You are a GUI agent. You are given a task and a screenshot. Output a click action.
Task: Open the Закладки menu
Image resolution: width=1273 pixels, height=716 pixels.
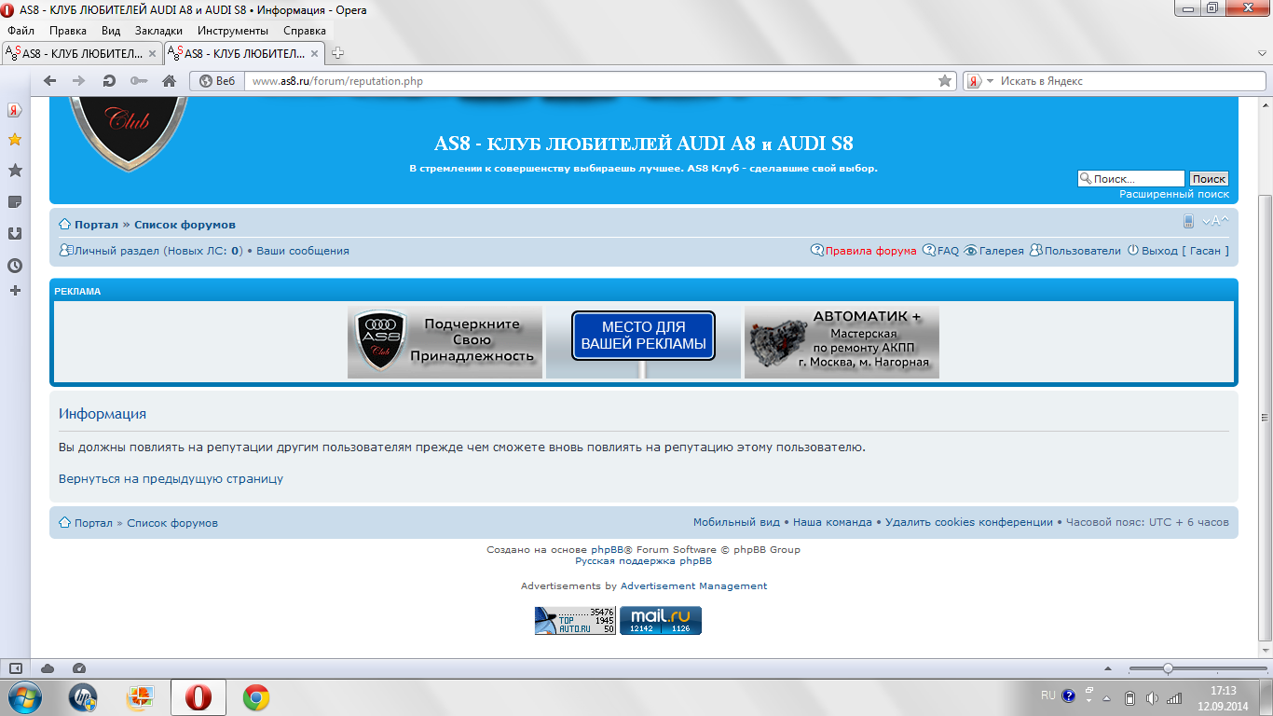[158, 31]
